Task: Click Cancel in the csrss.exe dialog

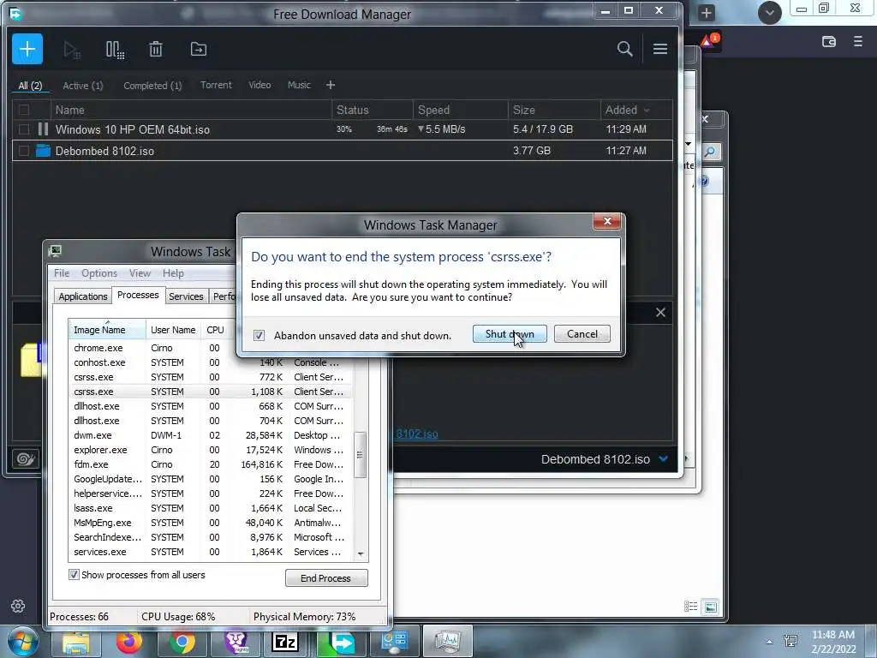Action: click(x=582, y=334)
